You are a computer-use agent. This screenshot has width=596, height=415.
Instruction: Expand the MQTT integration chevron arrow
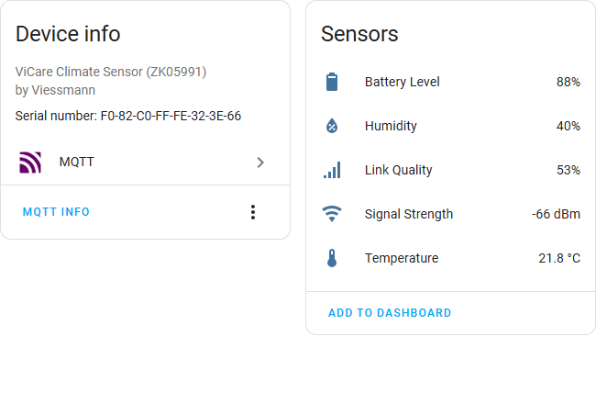[260, 163]
